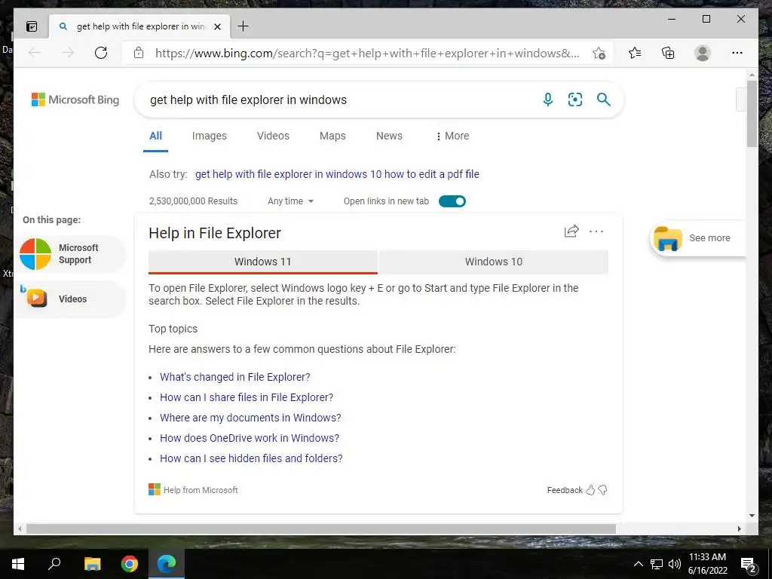The image size is (772, 579).
Task: Give thumbs up feedback
Action: (590, 490)
